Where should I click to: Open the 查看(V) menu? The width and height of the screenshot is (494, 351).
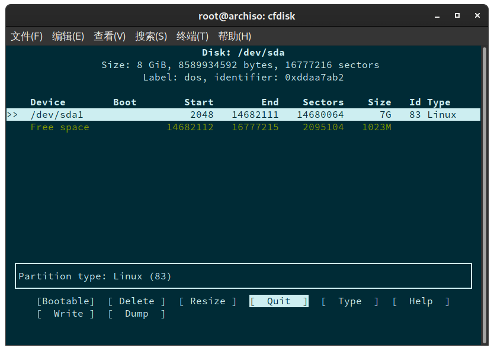point(109,36)
